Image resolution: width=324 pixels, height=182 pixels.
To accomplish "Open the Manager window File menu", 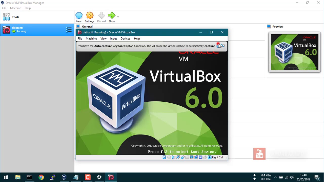I will [x=4, y=8].
